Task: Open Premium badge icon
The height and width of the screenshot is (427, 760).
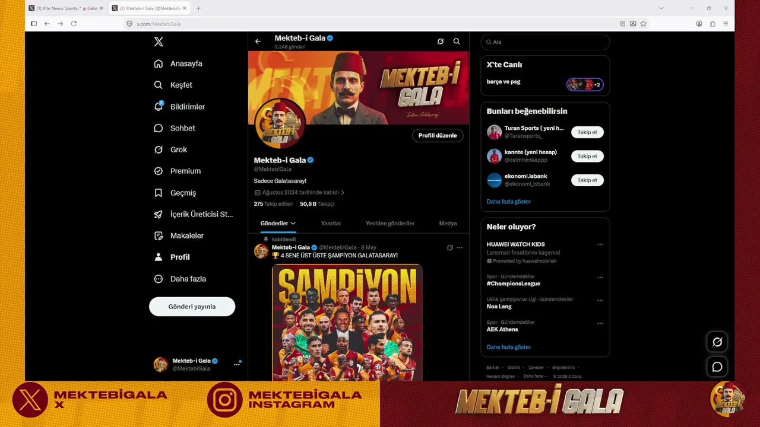Action: point(158,171)
